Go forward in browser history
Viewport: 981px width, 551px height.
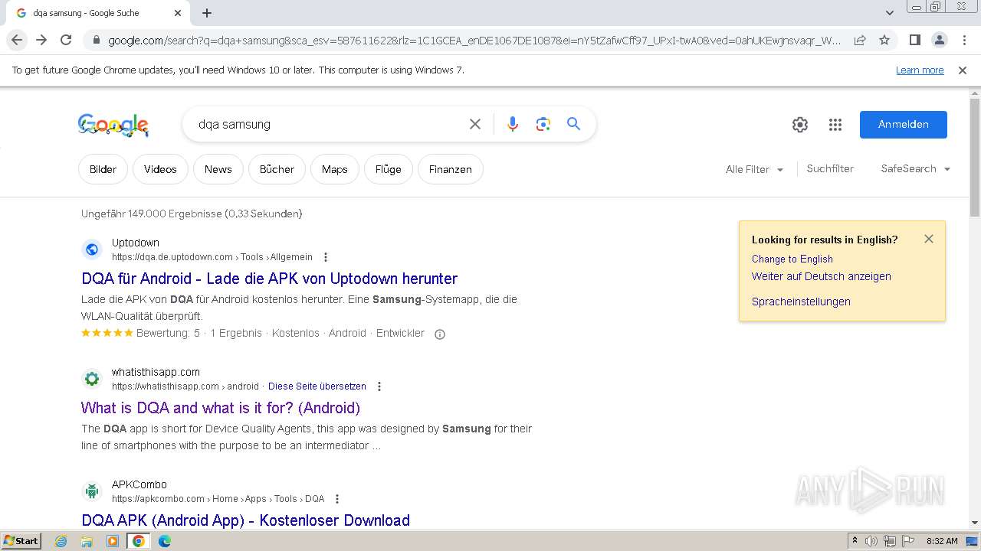(x=41, y=40)
